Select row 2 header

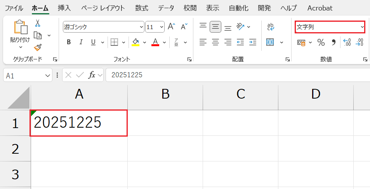click(x=16, y=149)
